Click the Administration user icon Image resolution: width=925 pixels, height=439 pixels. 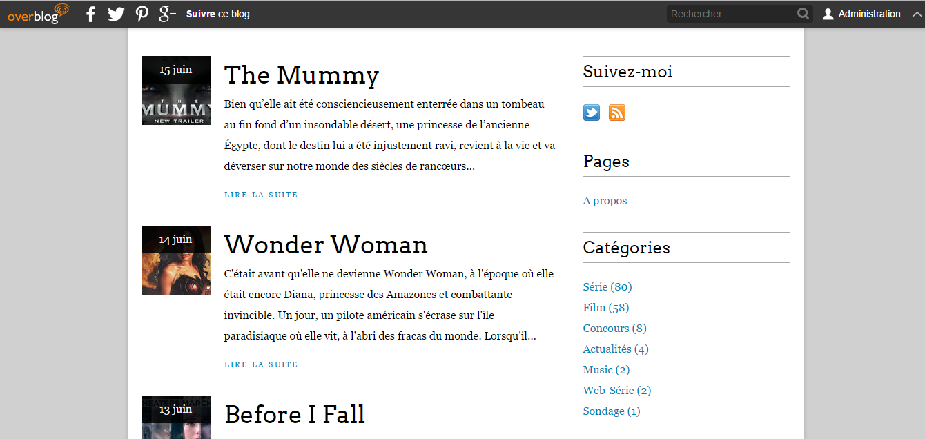828,14
